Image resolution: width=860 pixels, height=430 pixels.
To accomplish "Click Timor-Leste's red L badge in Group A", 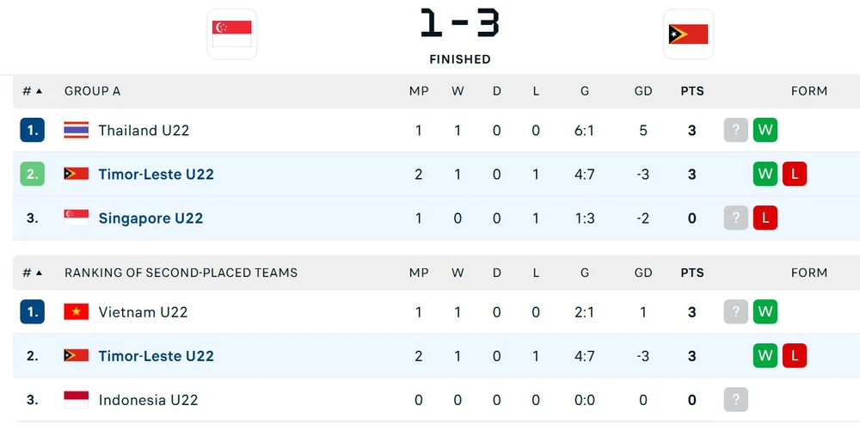I will pos(795,175).
